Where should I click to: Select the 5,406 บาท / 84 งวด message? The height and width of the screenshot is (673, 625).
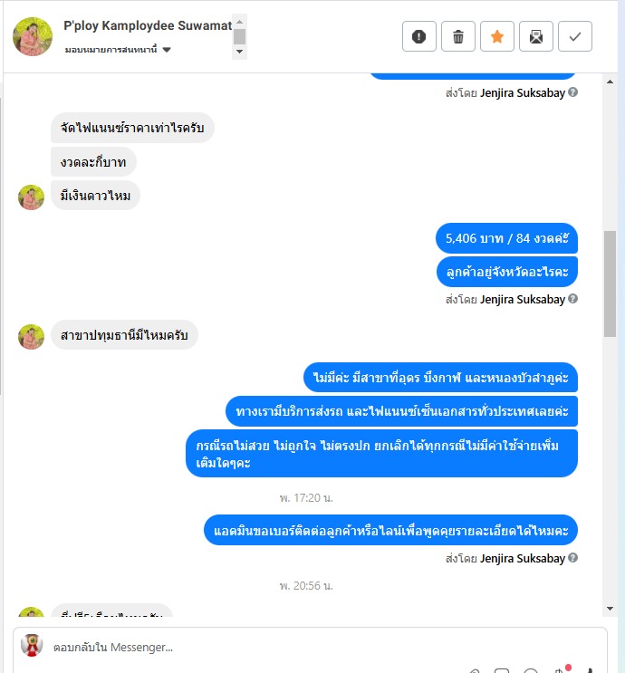click(x=506, y=238)
